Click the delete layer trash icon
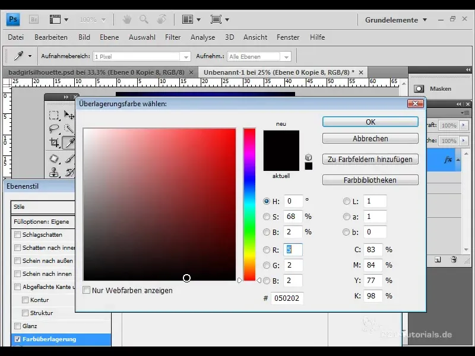The height and width of the screenshot is (356, 475). [x=453, y=259]
